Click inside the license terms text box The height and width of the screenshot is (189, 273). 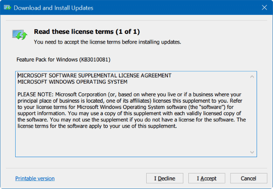(136, 114)
